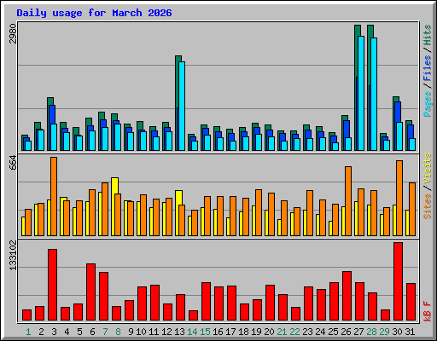The image size is (437, 341).
Task: Click day label 31 on the x-axis
Action: [x=410, y=332]
